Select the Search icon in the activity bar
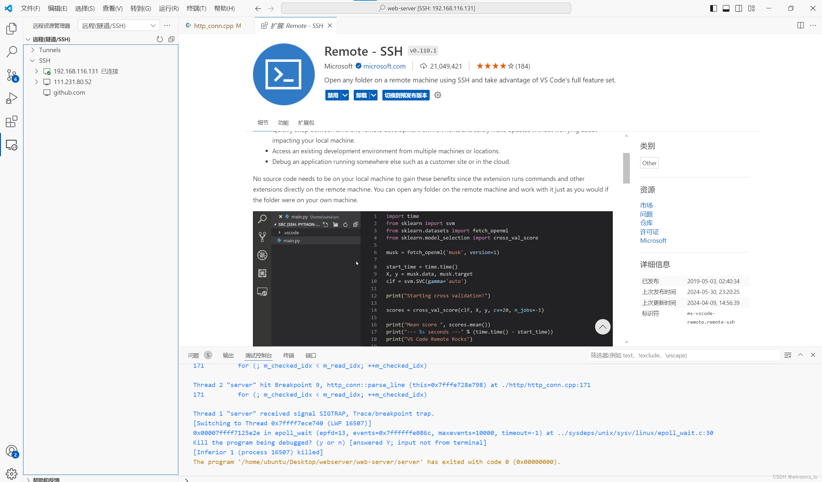822x482 pixels. pos(11,52)
